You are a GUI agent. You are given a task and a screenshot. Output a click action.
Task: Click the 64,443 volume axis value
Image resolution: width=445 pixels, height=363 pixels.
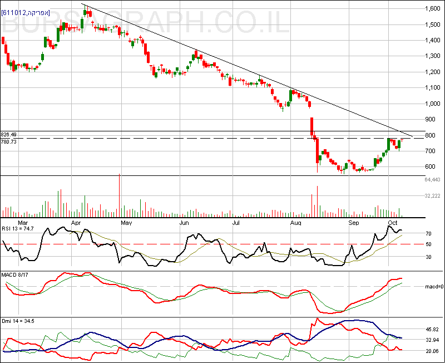(433, 179)
